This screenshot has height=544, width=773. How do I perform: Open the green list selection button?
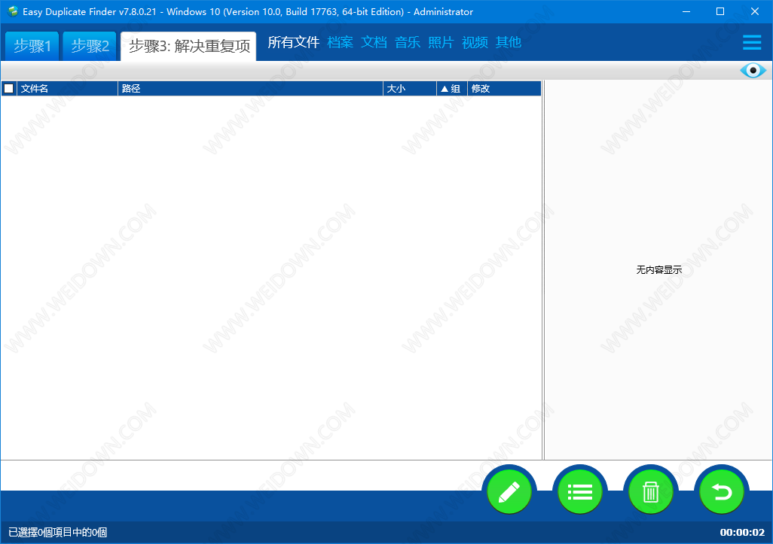[580, 492]
